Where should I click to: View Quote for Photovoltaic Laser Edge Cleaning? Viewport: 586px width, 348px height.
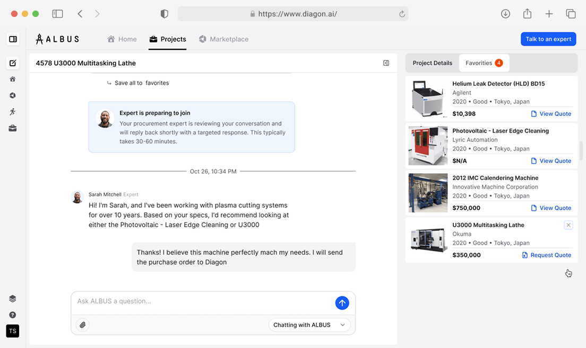[x=551, y=161]
